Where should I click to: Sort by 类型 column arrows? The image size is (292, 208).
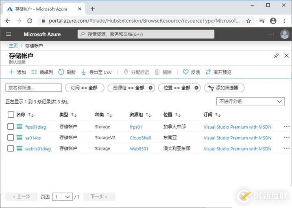pos(74,115)
